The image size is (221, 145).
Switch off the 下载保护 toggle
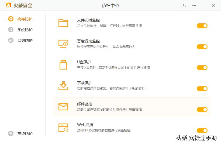click(202, 89)
